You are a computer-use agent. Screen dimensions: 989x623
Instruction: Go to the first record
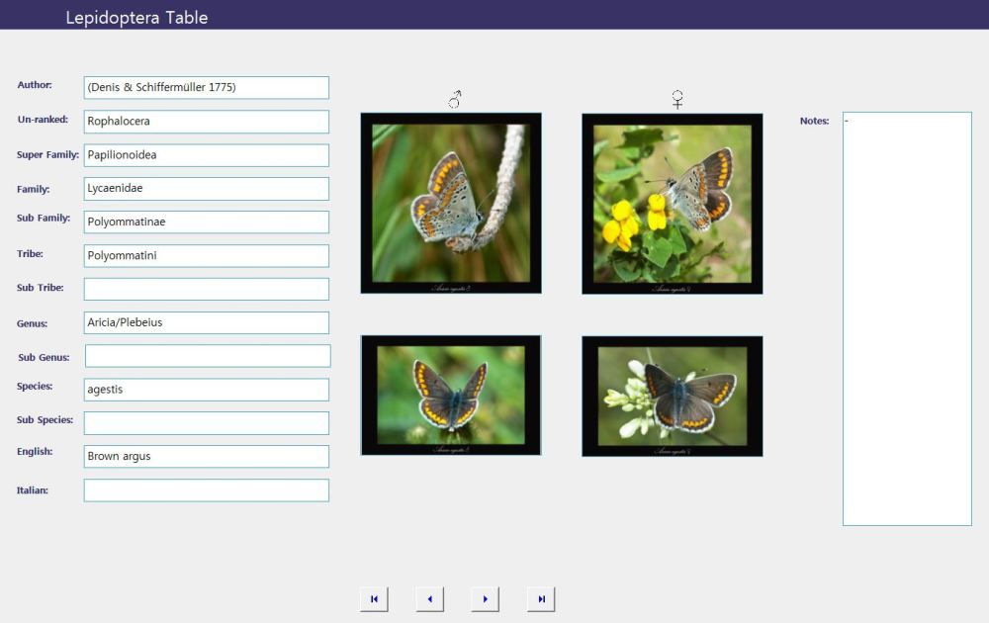pos(374,599)
